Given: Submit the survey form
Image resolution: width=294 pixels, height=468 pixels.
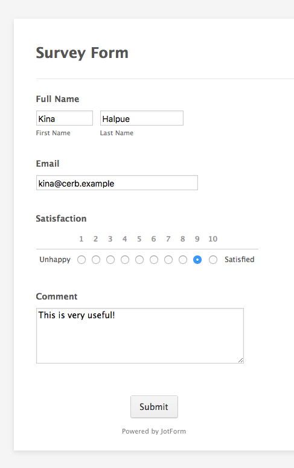Looking at the screenshot, I should pyautogui.click(x=154, y=407).
